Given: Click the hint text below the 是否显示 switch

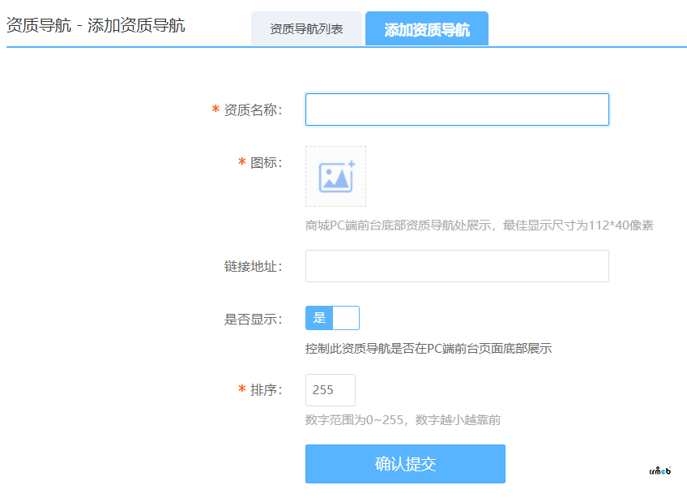Looking at the screenshot, I should pos(429,349).
